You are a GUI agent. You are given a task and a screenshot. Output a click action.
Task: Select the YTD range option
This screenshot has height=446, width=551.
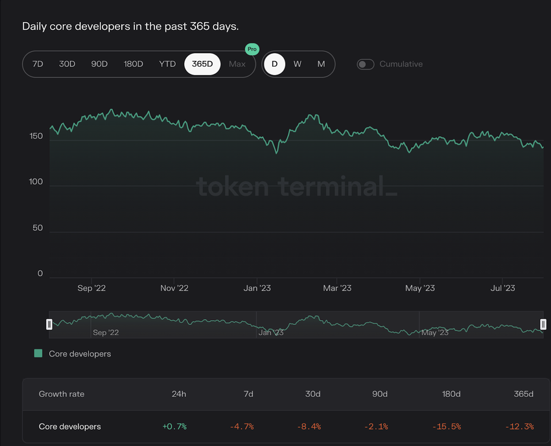pyautogui.click(x=167, y=64)
